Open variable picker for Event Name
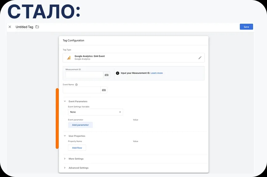This screenshot has width=267, height=177. [x=104, y=90]
